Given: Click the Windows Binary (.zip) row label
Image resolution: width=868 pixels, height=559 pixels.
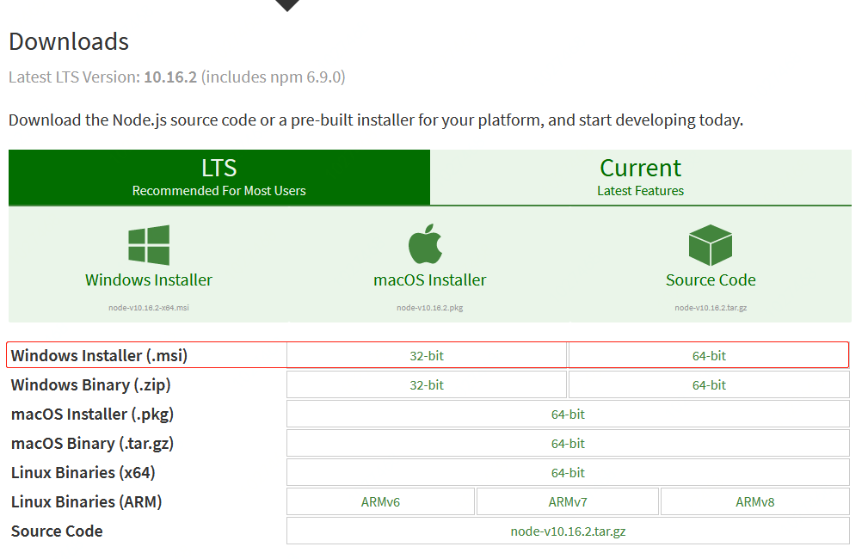Looking at the screenshot, I should click(x=91, y=384).
